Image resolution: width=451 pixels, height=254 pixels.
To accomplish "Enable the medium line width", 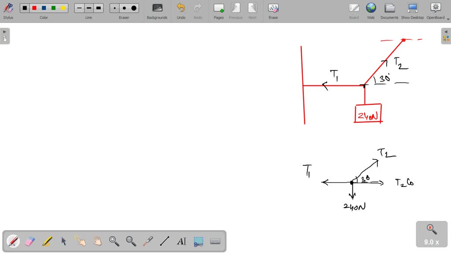I will click(x=88, y=7).
